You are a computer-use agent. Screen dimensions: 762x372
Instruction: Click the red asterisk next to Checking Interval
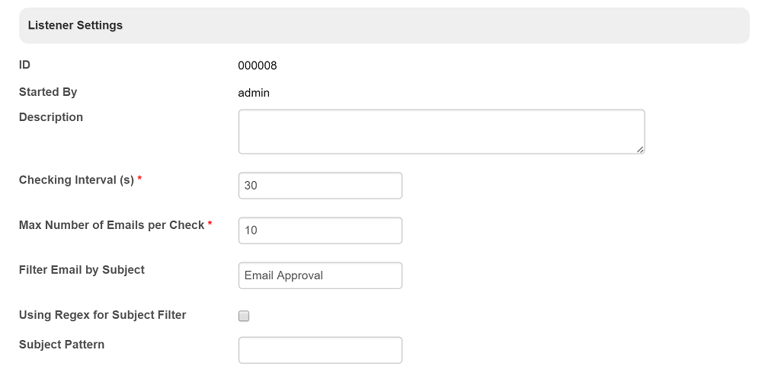(x=140, y=180)
